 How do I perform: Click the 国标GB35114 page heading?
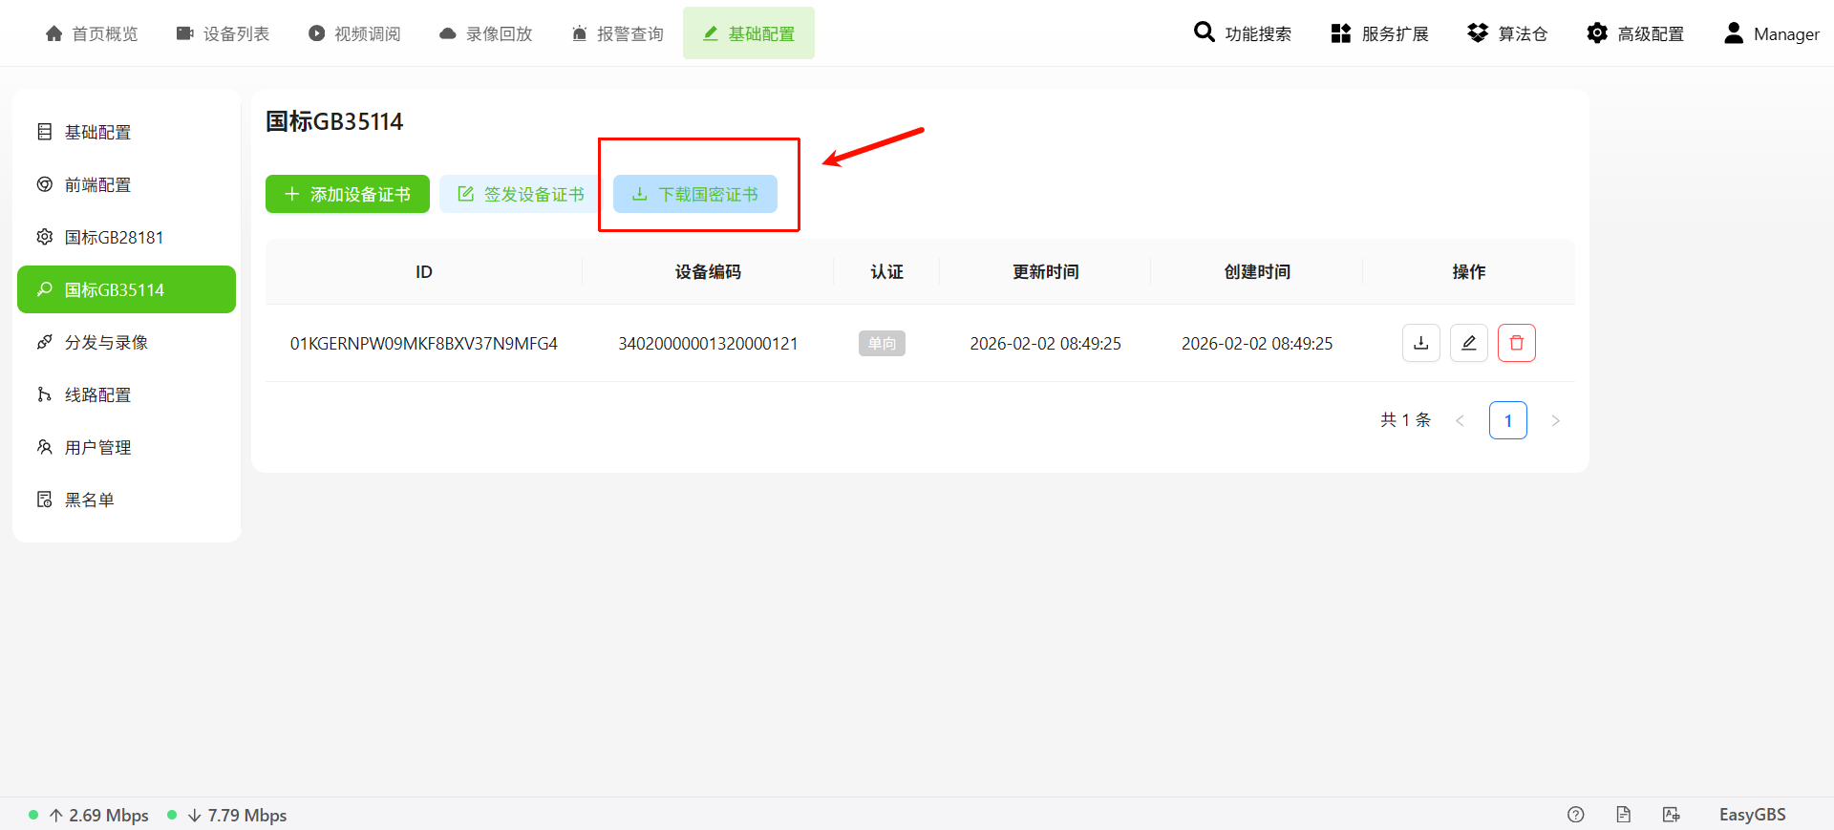[x=334, y=121]
